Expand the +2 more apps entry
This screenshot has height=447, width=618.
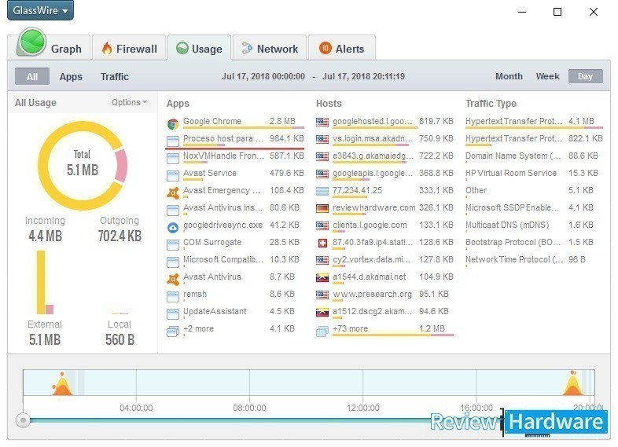tap(235, 330)
